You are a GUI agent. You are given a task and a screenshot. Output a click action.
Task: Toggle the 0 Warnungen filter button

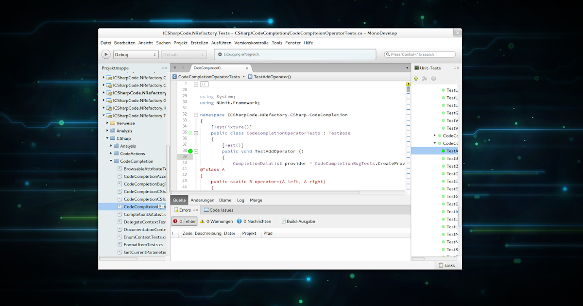(x=216, y=221)
